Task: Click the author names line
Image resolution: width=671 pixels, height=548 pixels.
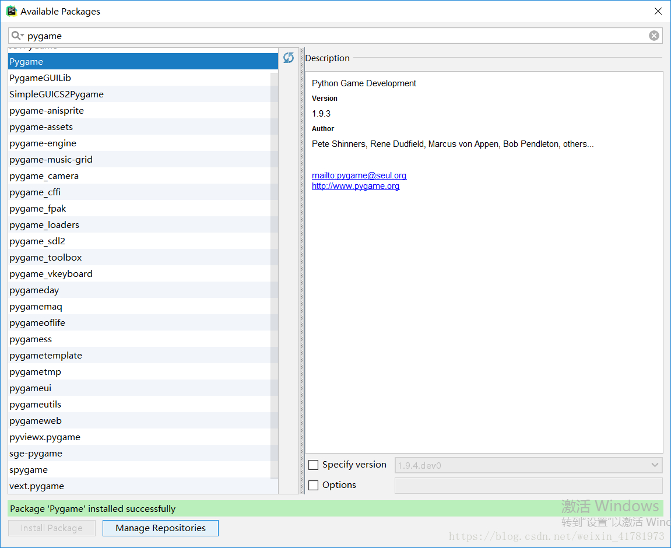Action: click(452, 144)
